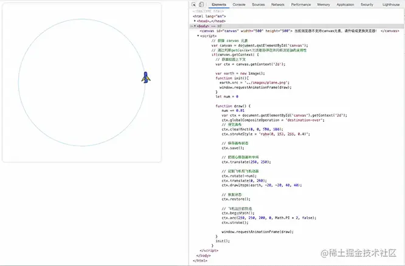Viewport: 405px width, 266px height.
Task: Click the 'init();' call line
Action: point(223,241)
